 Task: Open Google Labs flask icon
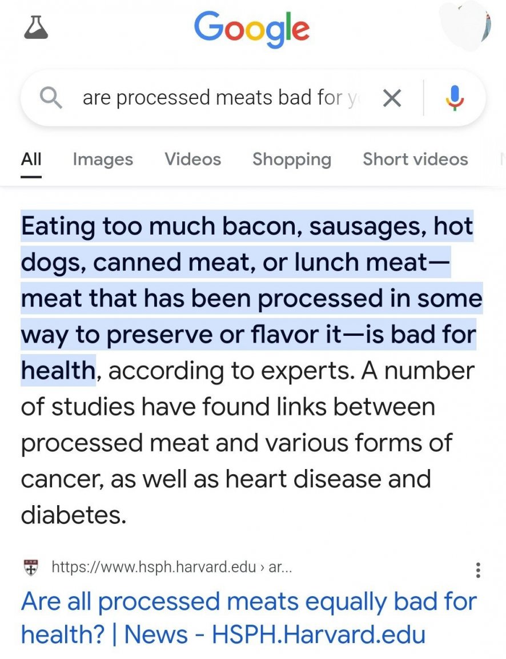pyautogui.click(x=35, y=27)
